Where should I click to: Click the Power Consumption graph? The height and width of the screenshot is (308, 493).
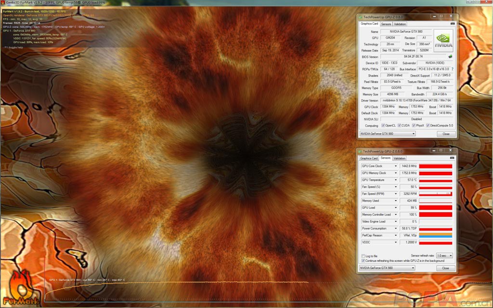pos(435,228)
